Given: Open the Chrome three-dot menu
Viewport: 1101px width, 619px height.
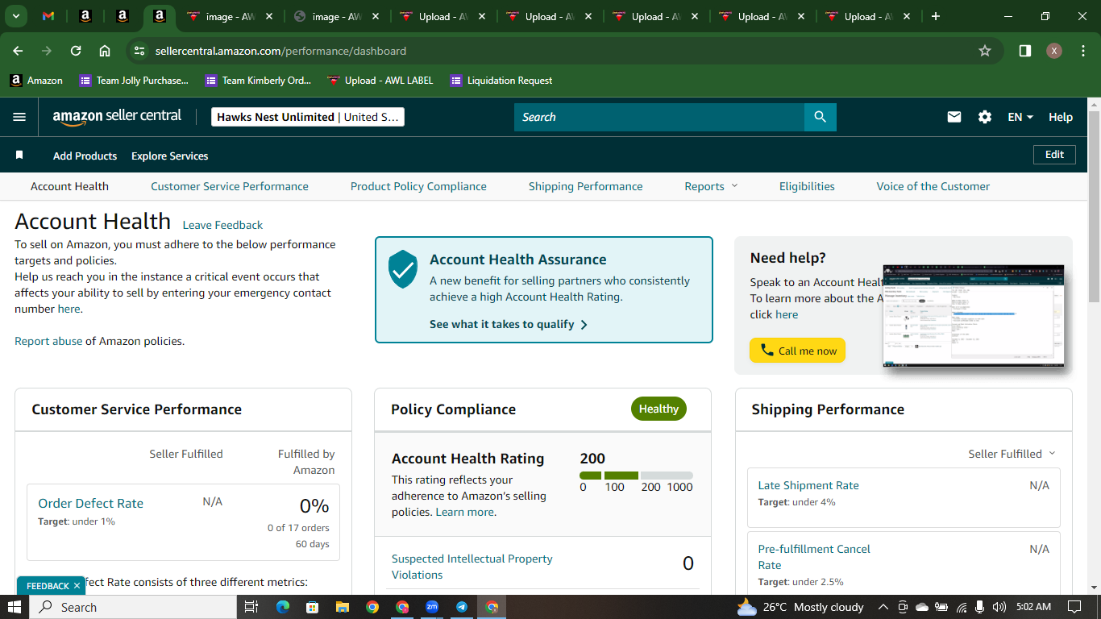Looking at the screenshot, I should (x=1082, y=51).
